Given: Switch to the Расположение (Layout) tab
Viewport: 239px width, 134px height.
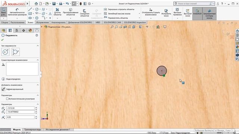Looking at the screenshot, I should pyautogui.click(x=18, y=22).
